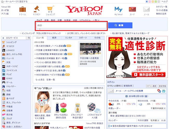Click the LOHACO icon in sidebar
Image resolution: width=169 pixels, height=129 pixels.
click(x=4, y=50)
